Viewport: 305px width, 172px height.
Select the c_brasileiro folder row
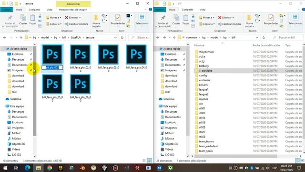click(248, 71)
